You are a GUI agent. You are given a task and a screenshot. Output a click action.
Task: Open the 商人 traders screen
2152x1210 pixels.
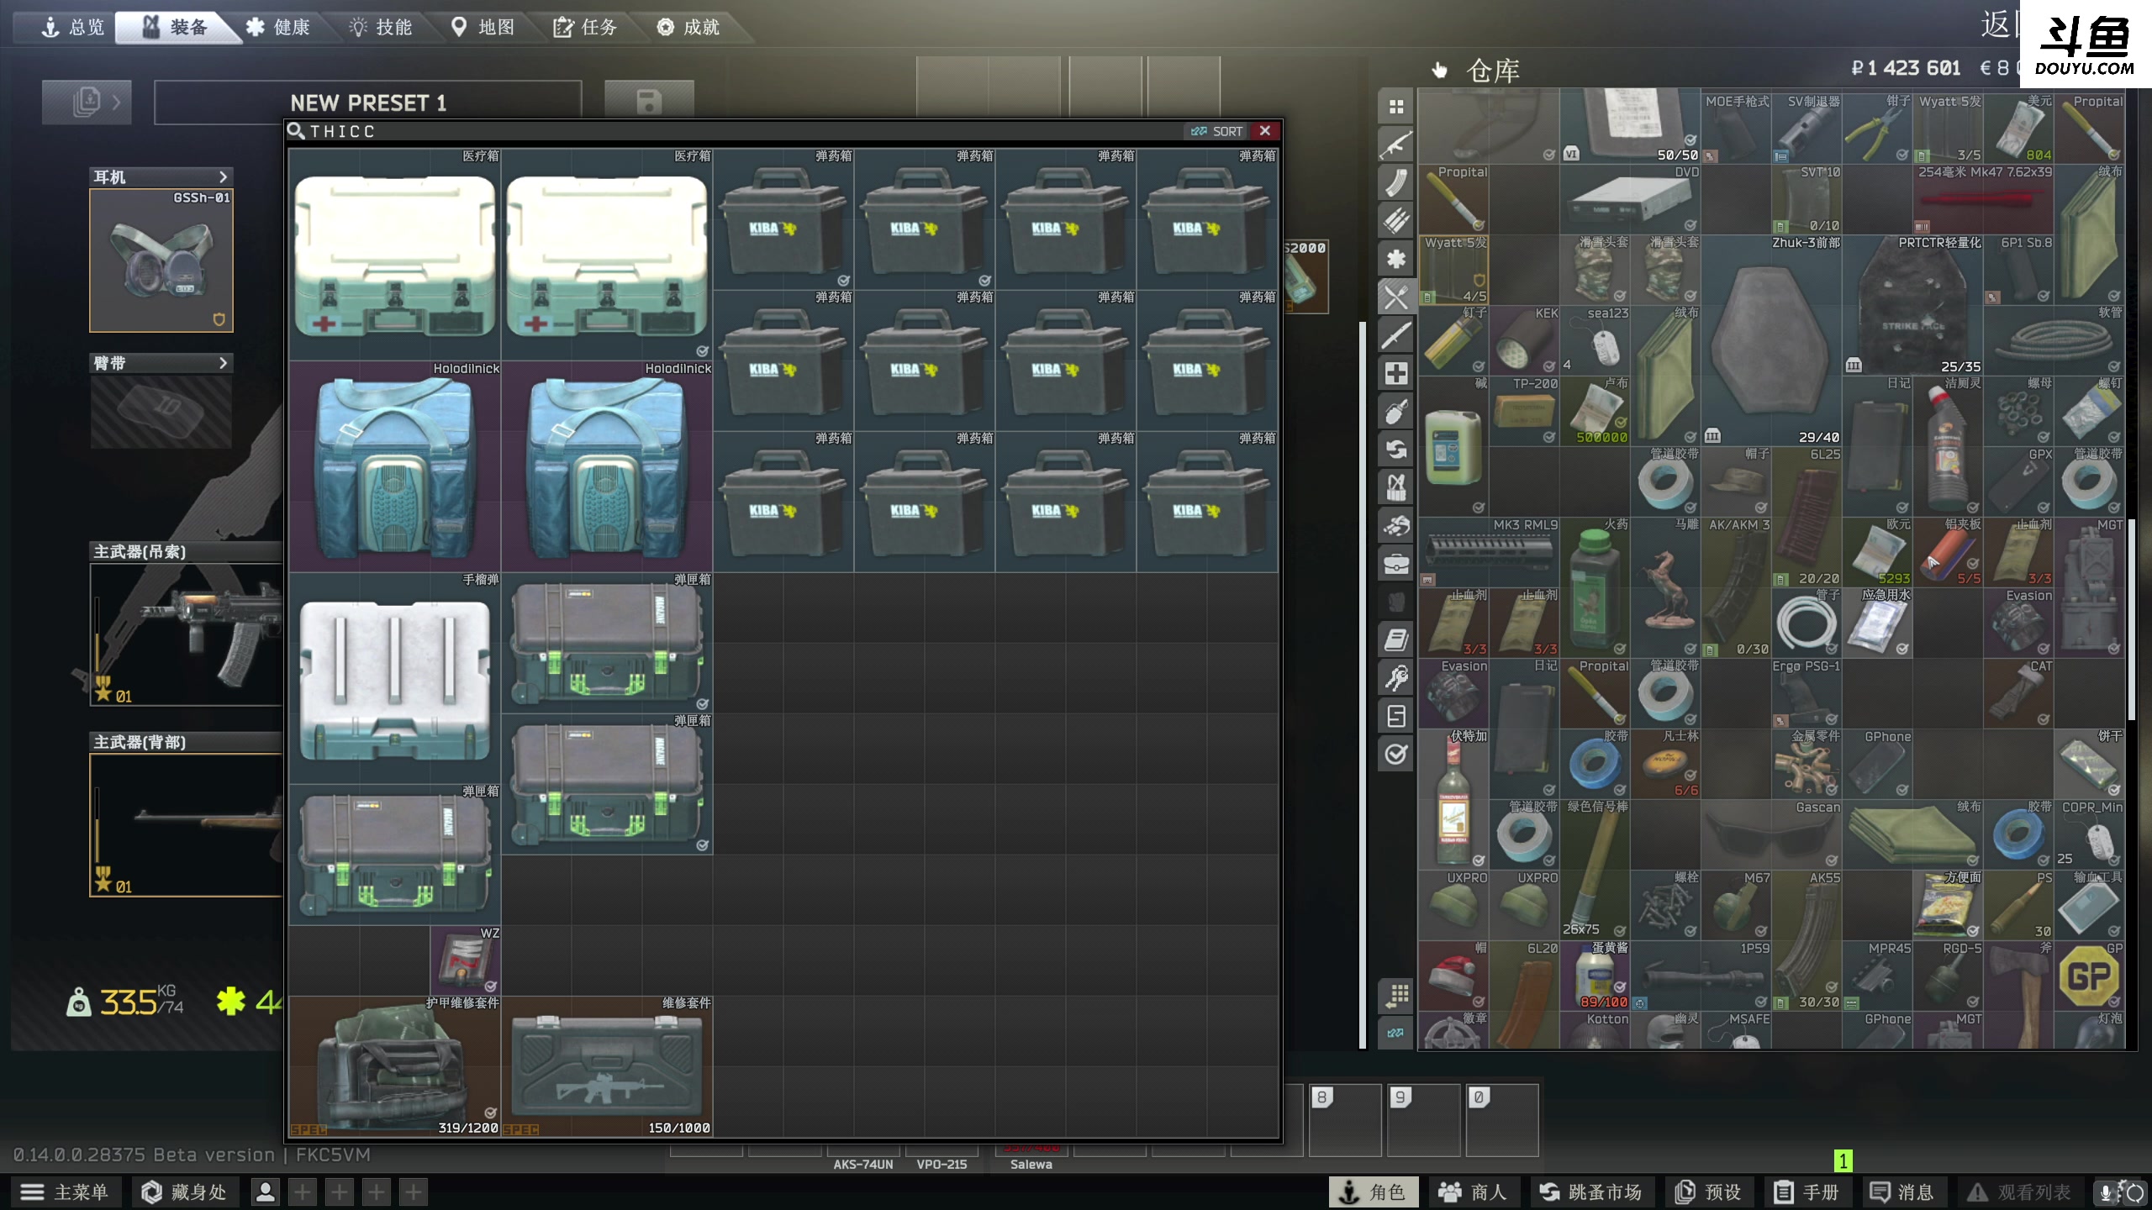point(1472,1192)
